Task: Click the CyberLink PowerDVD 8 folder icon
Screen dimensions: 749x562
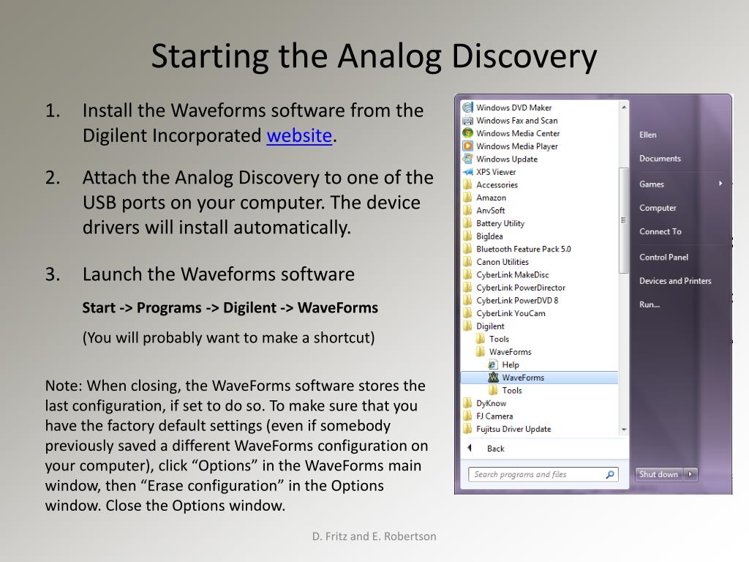Action: (x=467, y=300)
